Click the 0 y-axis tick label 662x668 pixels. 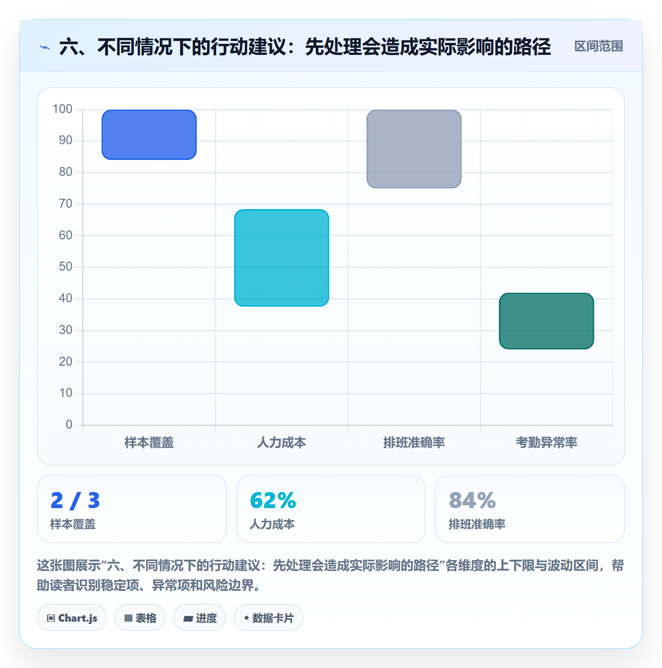point(69,424)
